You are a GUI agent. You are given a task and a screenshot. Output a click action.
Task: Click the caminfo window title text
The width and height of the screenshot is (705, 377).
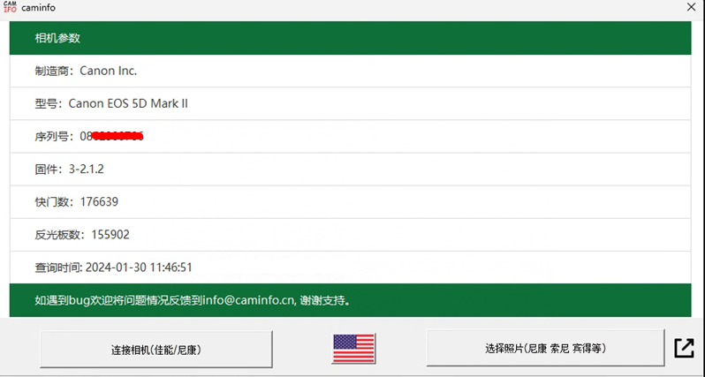[x=39, y=8]
